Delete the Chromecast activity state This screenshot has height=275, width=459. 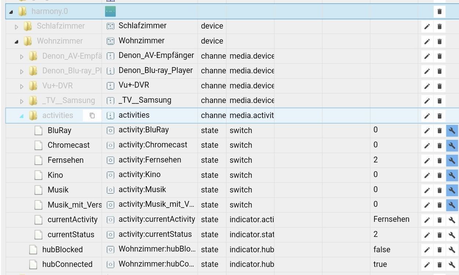[440, 146]
